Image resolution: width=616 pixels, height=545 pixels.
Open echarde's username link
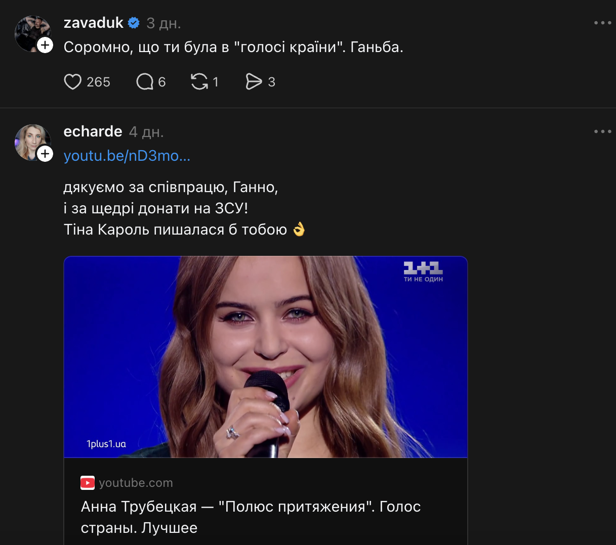pyautogui.click(x=93, y=131)
